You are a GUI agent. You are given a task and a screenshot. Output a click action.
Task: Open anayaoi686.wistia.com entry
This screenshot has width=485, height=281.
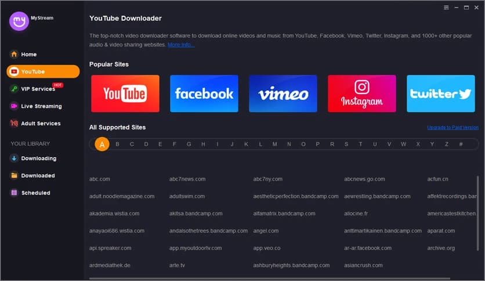[117, 231]
